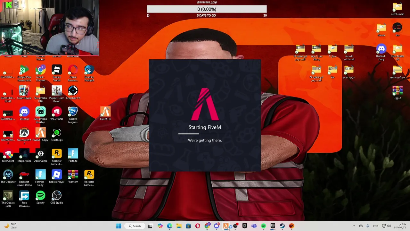The width and height of the screenshot is (410, 231).
Task: Select the FiveM (1) desktop icon
Action: [x=105, y=114]
